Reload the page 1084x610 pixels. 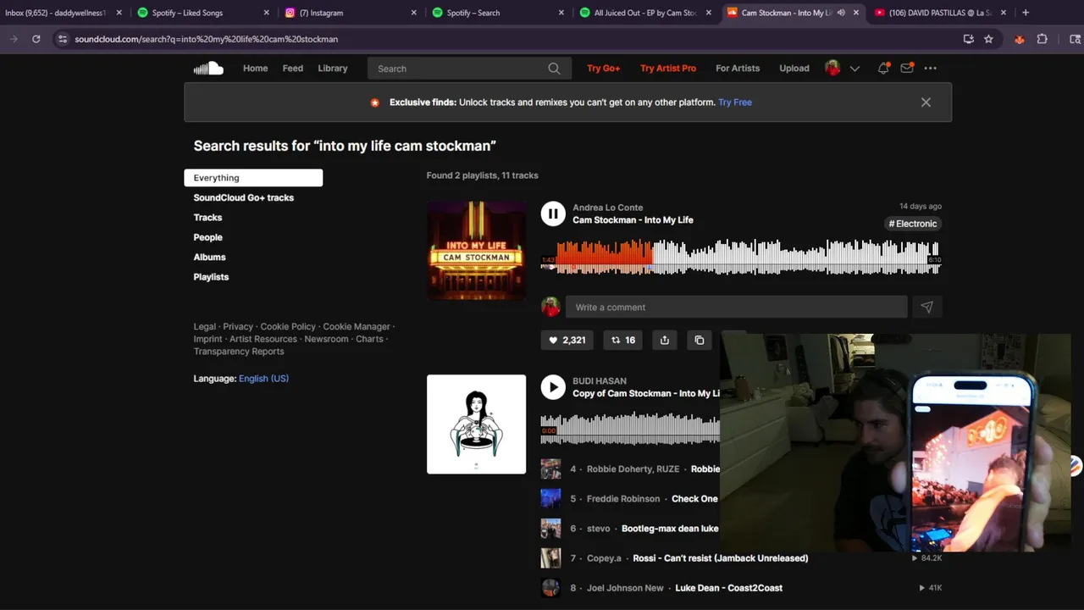pos(36,39)
